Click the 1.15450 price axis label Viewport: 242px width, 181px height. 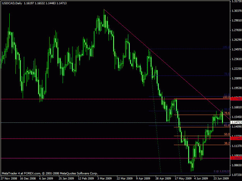point(237,117)
